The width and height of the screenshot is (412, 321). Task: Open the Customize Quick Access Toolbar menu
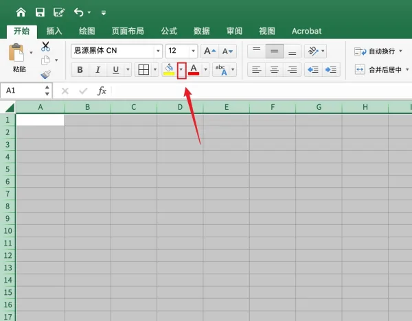pyautogui.click(x=104, y=12)
